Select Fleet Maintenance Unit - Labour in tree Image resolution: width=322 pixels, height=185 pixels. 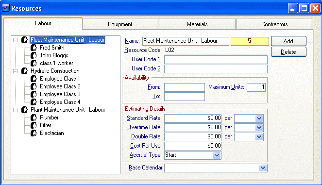tap(68, 40)
